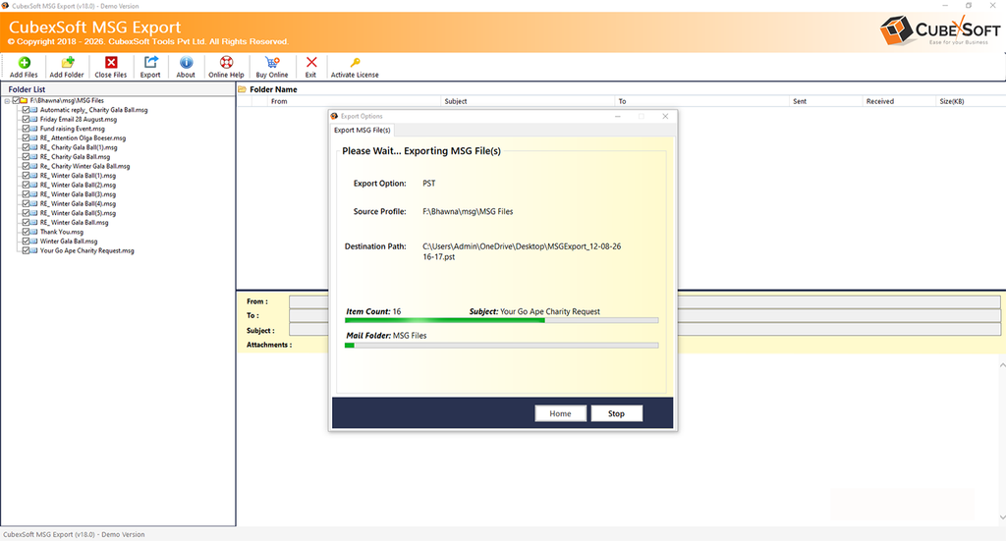
Task: Click the Export Option value PST
Action: (429, 184)
